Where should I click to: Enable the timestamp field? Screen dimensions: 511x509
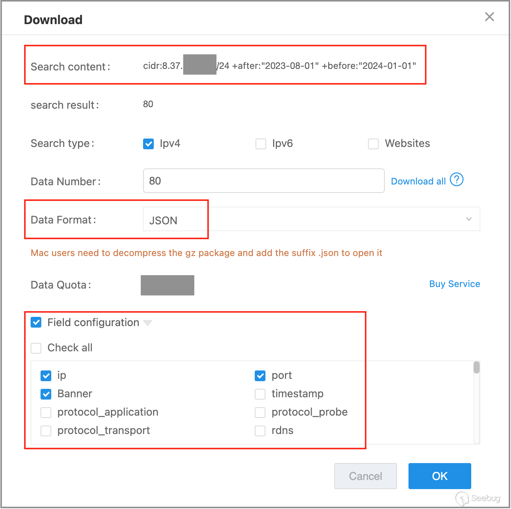point(260,394)
